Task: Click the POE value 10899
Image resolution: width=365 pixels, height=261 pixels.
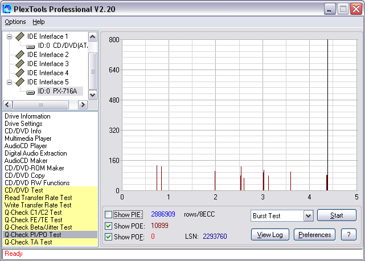Action: pyautogui.click(x=159, y=226)
